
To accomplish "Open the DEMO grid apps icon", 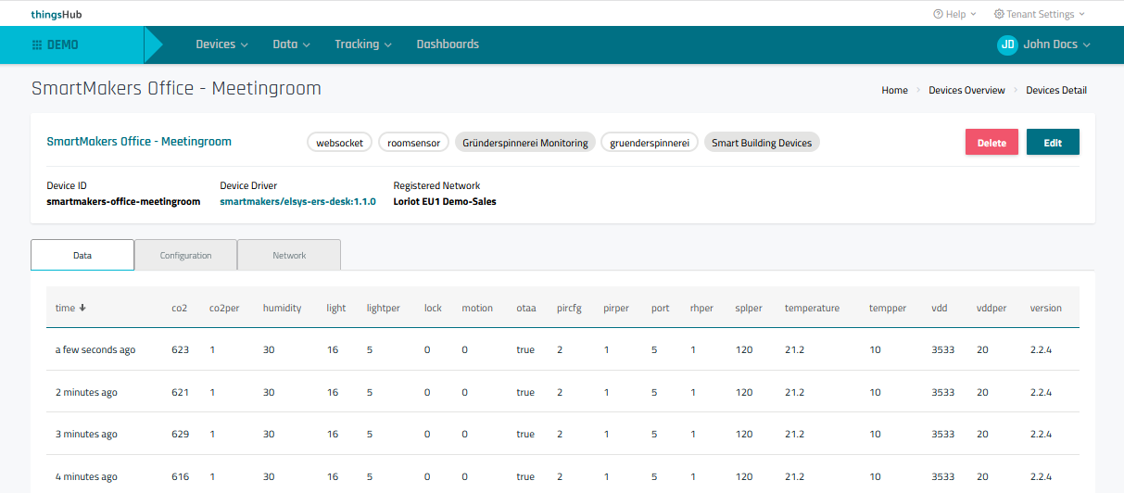I will pyautogui.click(x=37, y=44).
